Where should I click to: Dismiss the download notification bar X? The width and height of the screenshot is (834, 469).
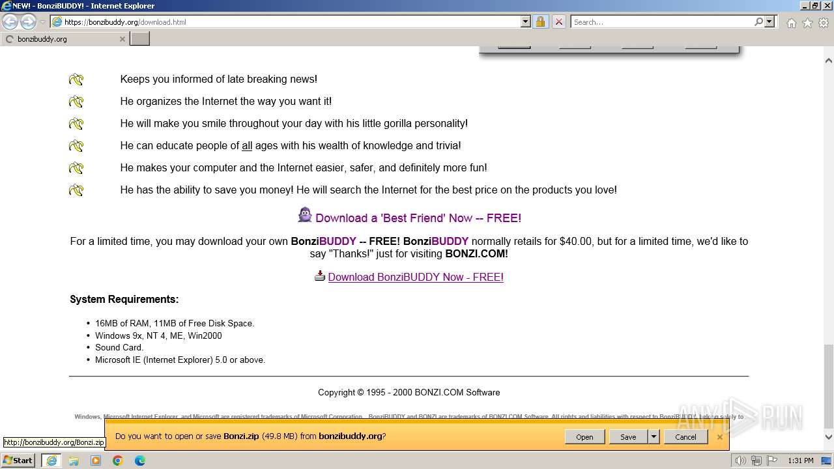719,437
